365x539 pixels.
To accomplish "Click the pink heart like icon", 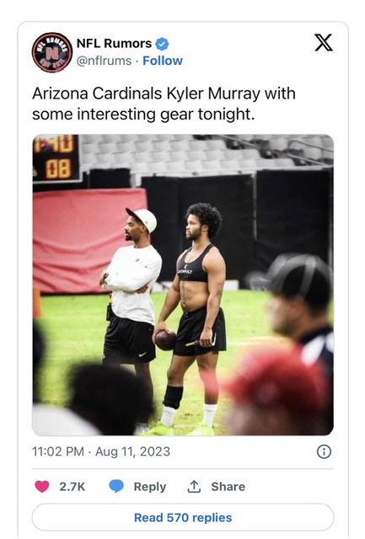I will (x=42, y=487).
